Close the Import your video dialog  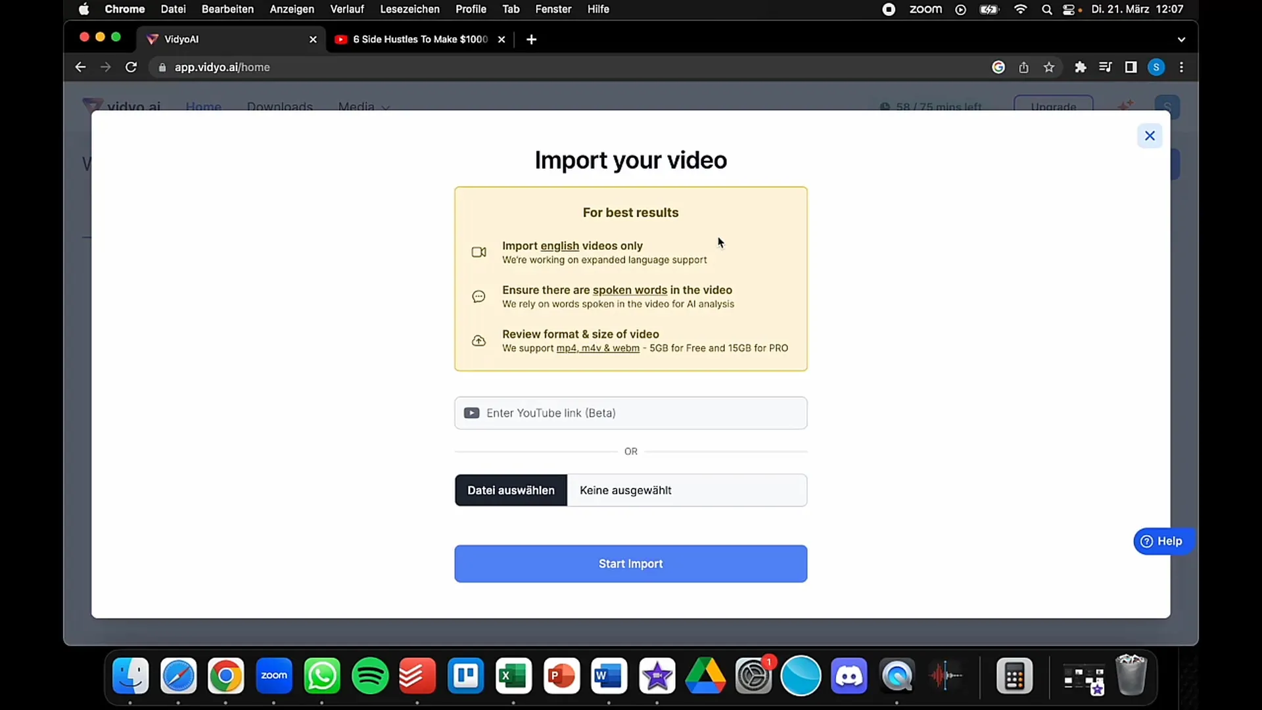point(1150,135)
